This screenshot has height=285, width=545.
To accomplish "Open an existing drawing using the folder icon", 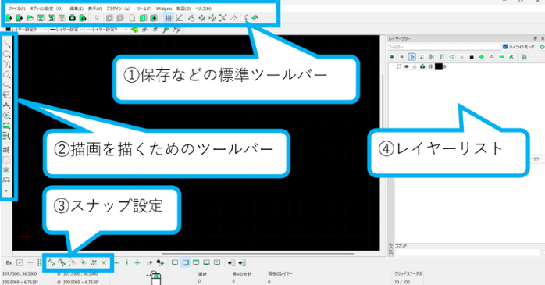I will (30, 18).
